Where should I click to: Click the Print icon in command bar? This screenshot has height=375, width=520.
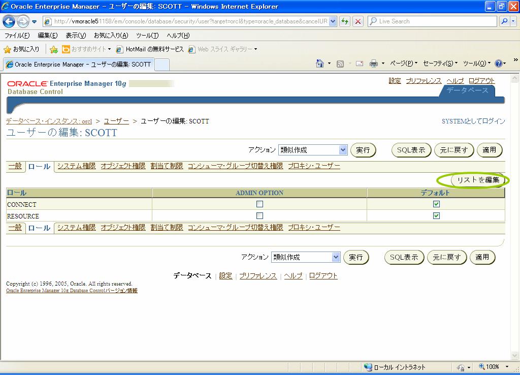pos(374,64)
